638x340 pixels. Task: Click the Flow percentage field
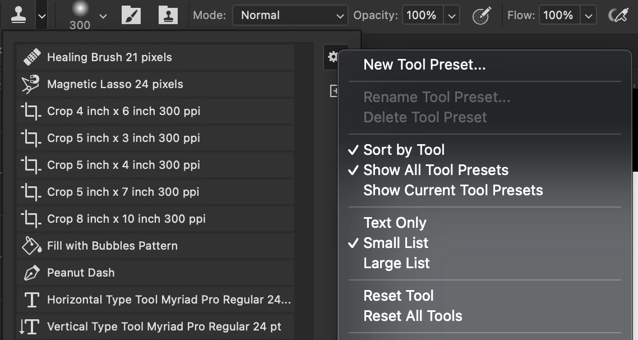point(558,15)
